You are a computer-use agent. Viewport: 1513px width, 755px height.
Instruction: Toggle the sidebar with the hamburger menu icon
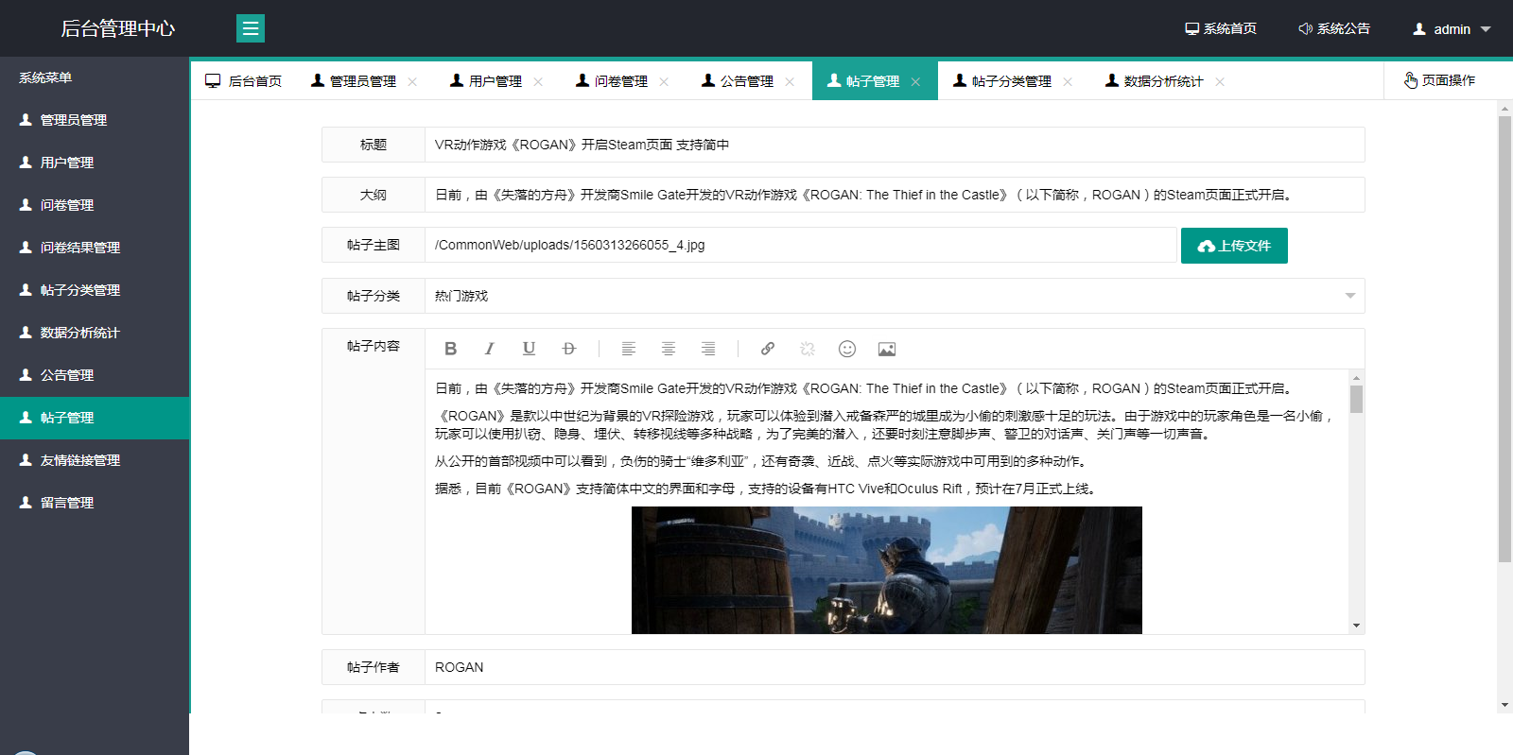(251, 28)
